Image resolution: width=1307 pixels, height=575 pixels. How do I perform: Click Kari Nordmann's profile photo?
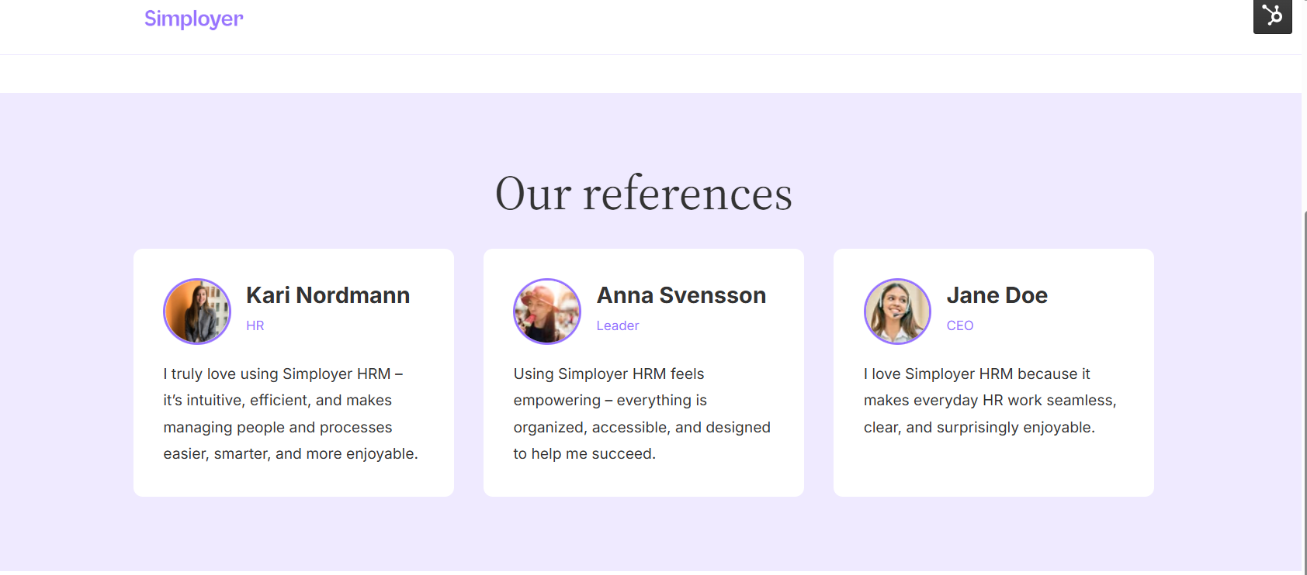pos(197,312)
